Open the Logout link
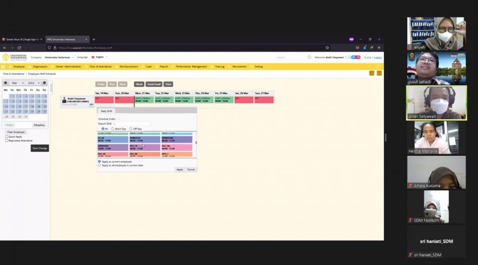The width and height of the screenshot is (478, 265). coord(378,57)
